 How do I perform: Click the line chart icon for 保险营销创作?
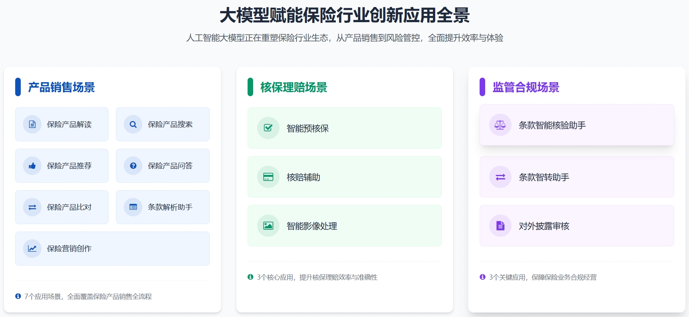tap(32, 249)
